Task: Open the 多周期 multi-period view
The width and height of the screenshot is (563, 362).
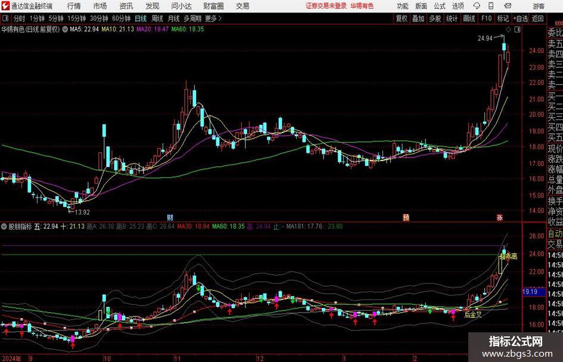Action: (x=192, y=18)
